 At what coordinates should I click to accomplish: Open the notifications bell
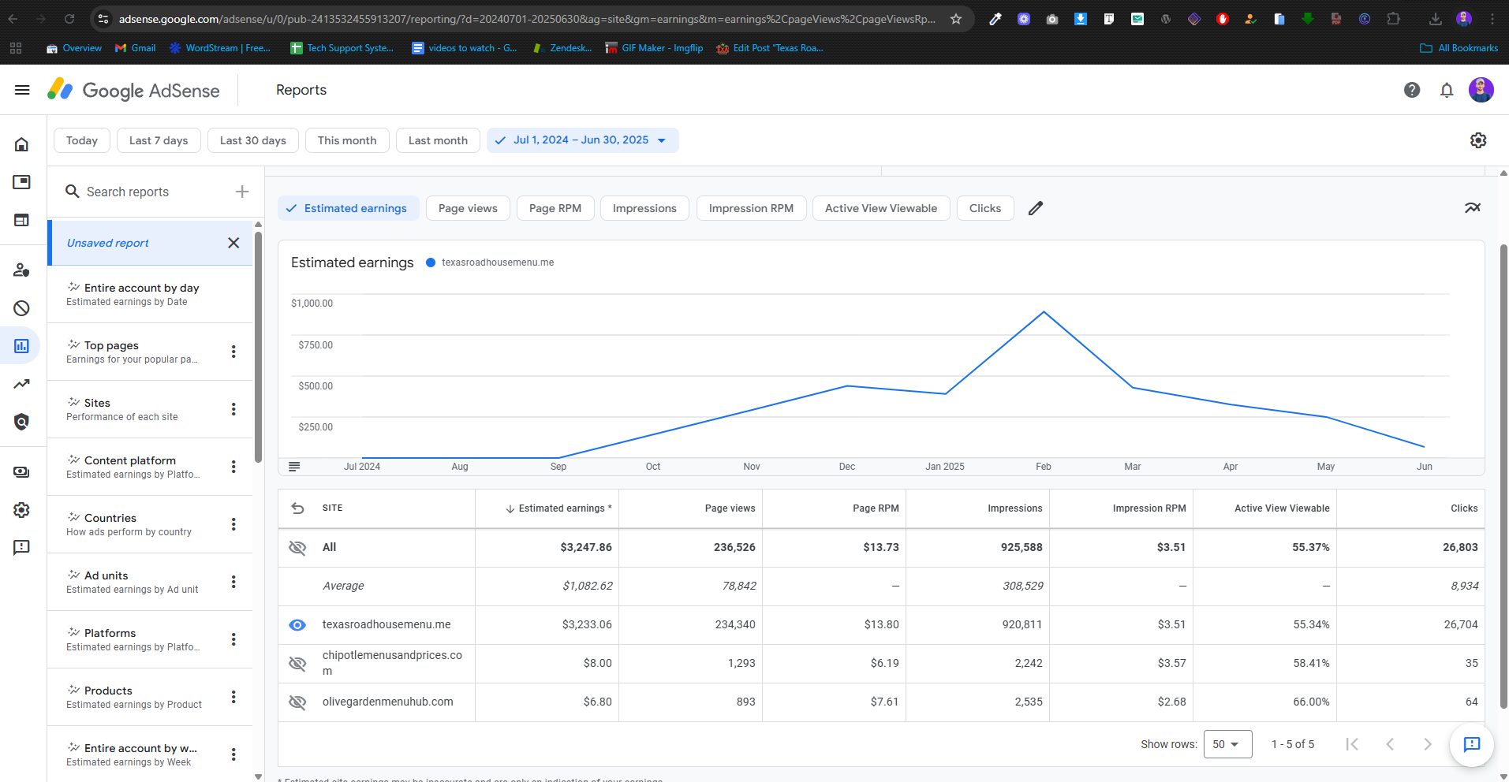1447,90
